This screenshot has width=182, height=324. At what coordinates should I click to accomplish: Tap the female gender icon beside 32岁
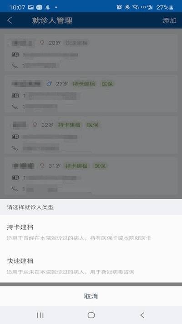point(35,125)
